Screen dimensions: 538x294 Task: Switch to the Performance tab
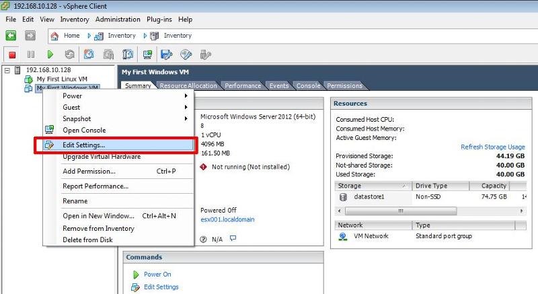click(x=243, y=85)
